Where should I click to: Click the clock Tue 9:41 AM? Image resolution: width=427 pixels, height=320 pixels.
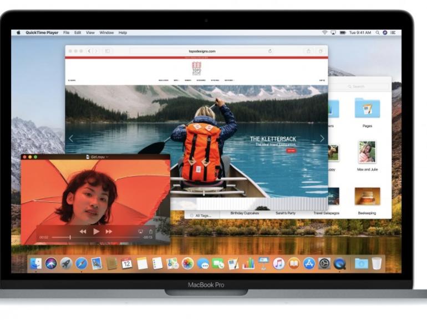click(360, 33)
